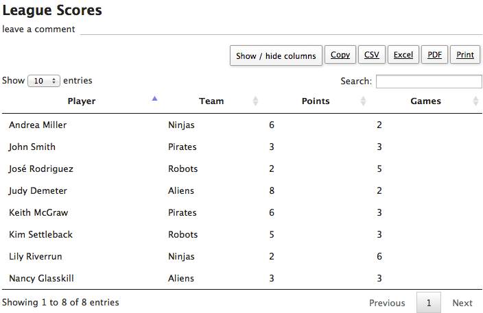Click the Player column sort arrow icon
The width and height of the screenshot is (483, 313).
click(154, 100)
